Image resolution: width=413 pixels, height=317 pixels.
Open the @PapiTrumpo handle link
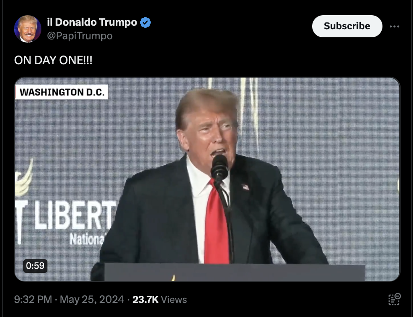point(80,36)
